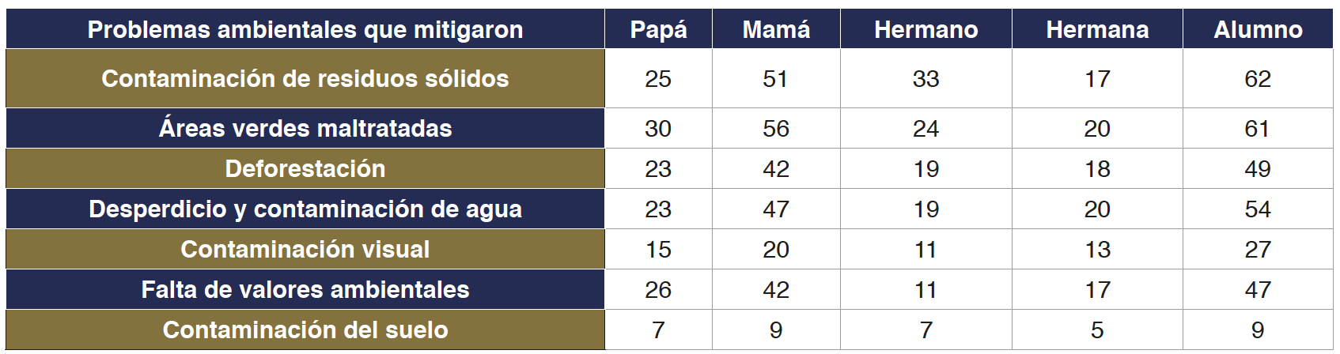The width and height of the screenshot is (1340, 354).
Task: Click the Hermano column header
Action: pyautogui.click(x=926, y=30)
